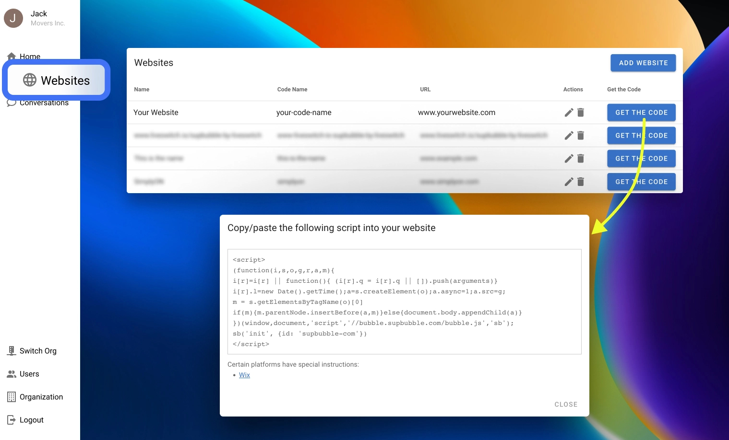Get the code for fourth website row
The image size is (729, 440).
(x=641, y=182)
